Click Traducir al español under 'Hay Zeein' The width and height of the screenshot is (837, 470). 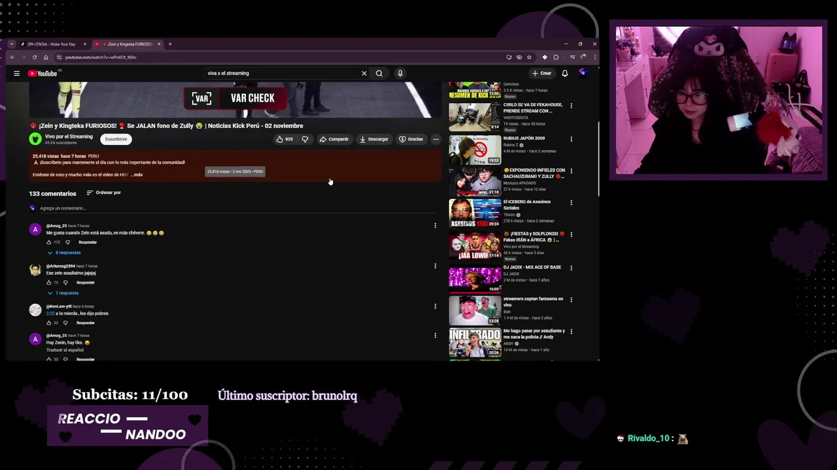(x=65, y=350)
